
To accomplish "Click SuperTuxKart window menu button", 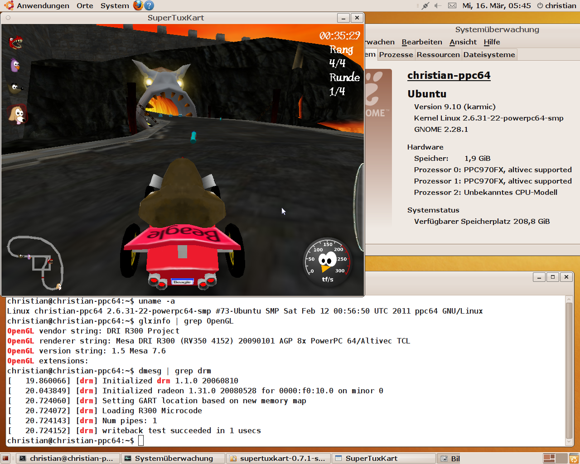I will (8, 18).
